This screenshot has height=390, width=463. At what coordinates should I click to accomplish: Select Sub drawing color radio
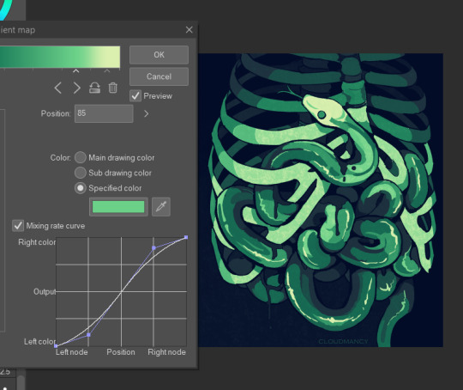pyautogui.click(x=81, y=173)
